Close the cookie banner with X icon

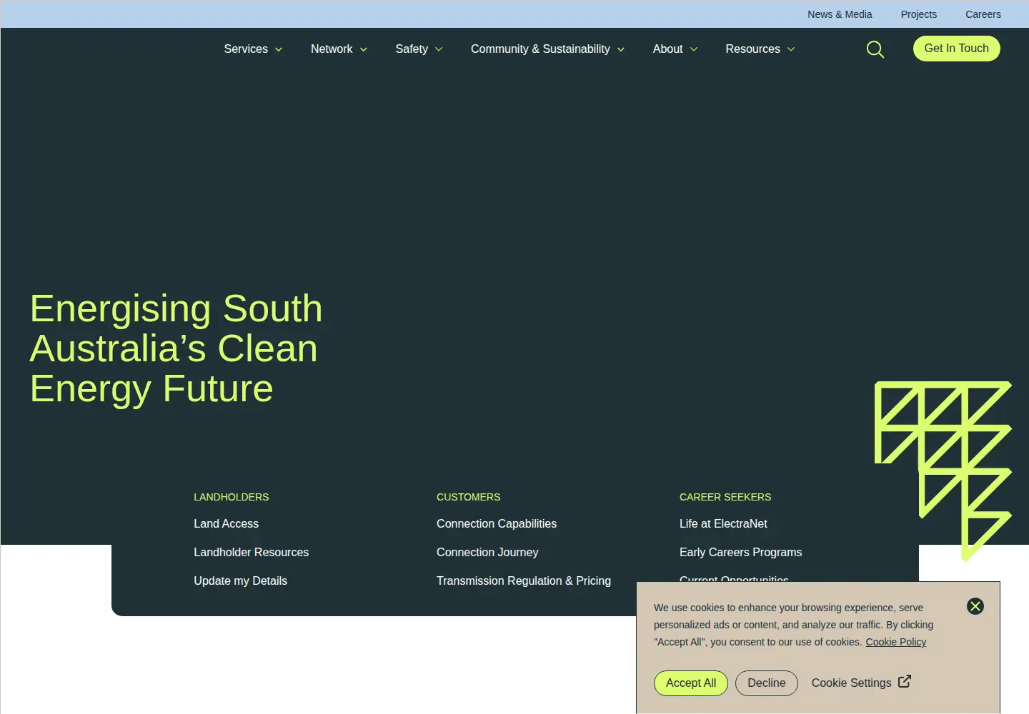[975, 606]
